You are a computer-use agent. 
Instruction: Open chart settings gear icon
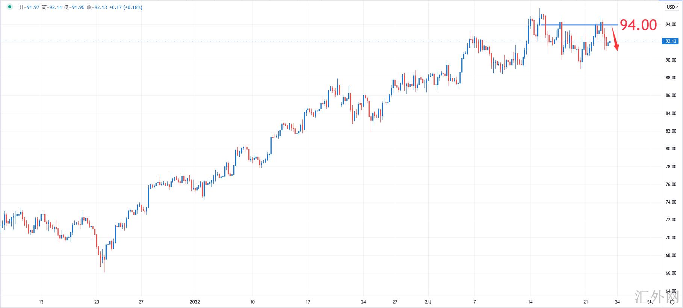click(x=672, y=302)
